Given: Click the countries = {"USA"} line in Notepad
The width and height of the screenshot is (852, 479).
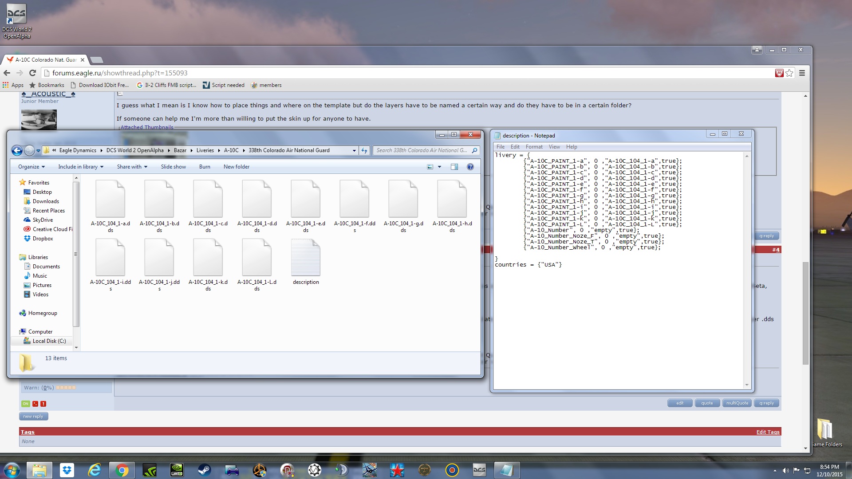Looking at the screenshot, I should pyautogui.click(x=529, y=265).
